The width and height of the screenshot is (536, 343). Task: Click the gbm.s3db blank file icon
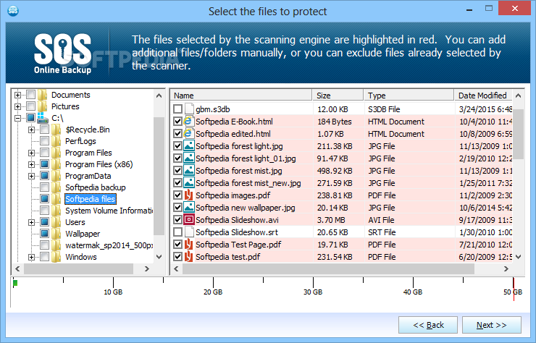pyautogui.click(x=189, y=109)
